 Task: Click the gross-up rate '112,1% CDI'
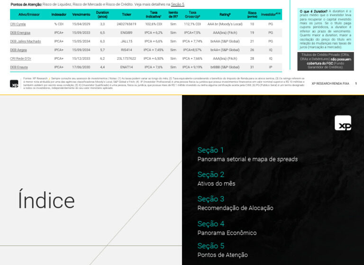pyautogui.click(x=192, y=24)
